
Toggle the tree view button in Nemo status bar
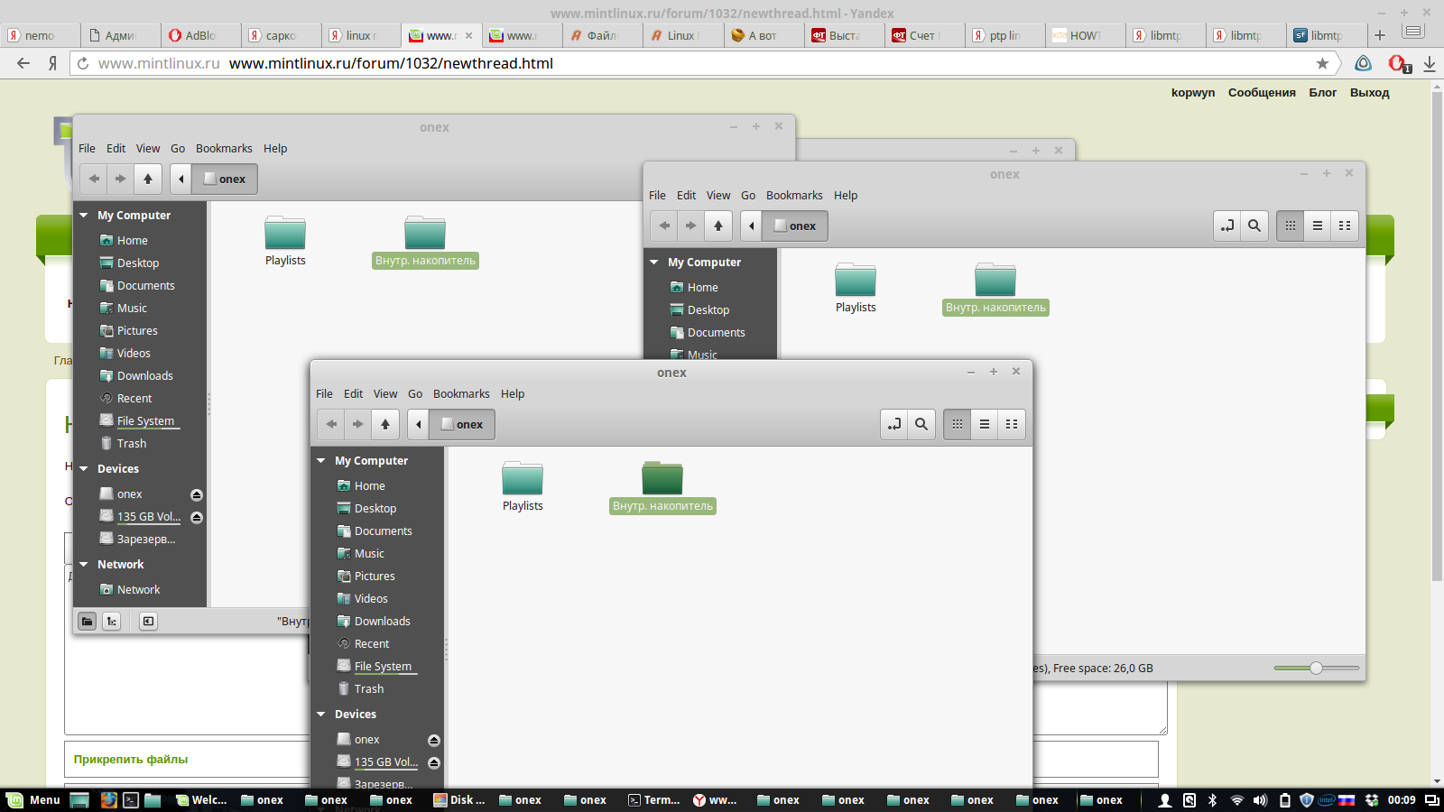[x=112, y=621]
